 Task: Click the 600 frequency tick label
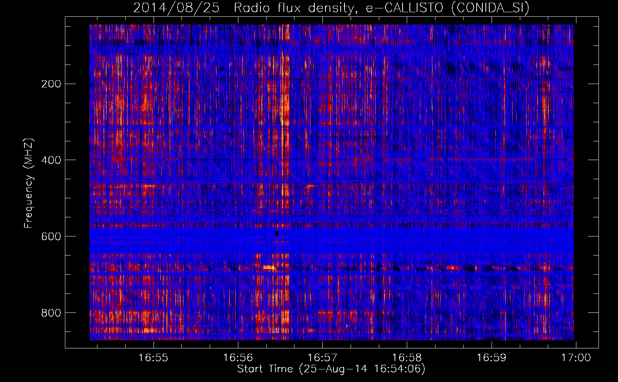pyautogui.click(x=51, y=236)
